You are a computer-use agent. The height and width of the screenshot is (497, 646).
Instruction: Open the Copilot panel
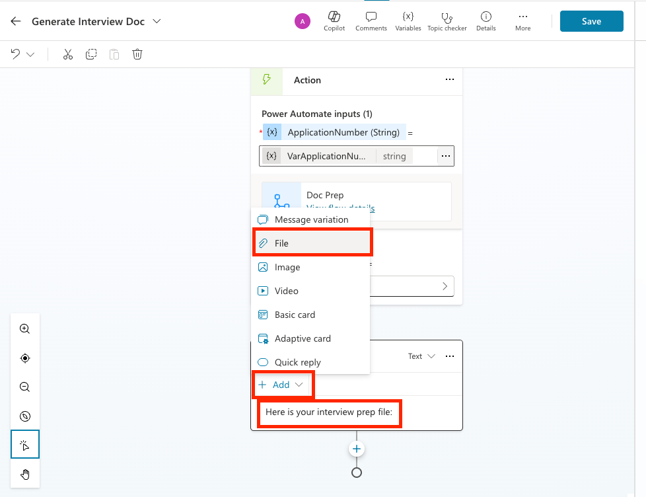coord(334,21)
